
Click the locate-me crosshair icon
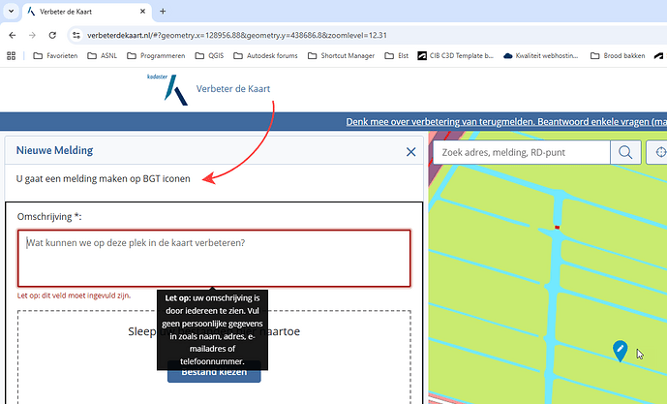pyautogui.click(x=660, y=152)
